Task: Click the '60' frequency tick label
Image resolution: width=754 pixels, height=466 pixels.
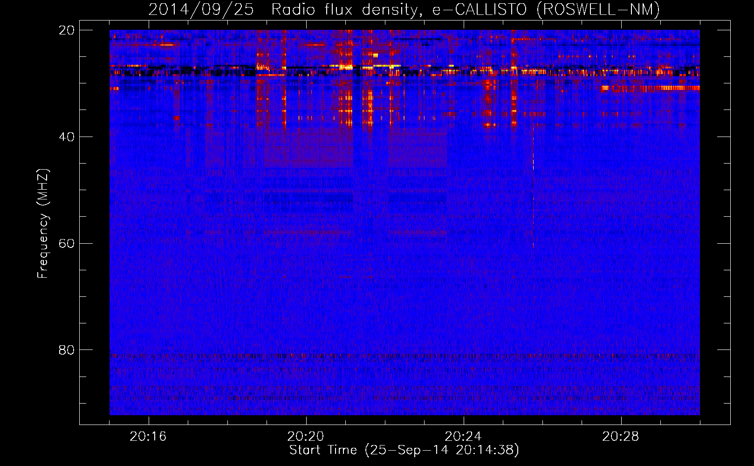Action: (67, 244)
